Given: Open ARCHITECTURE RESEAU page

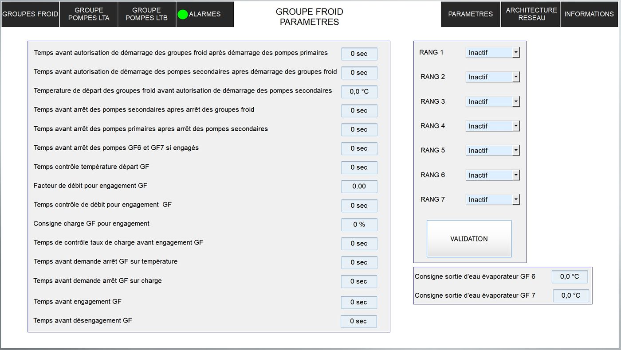Looking at the screenshot, I should point(531,14).
